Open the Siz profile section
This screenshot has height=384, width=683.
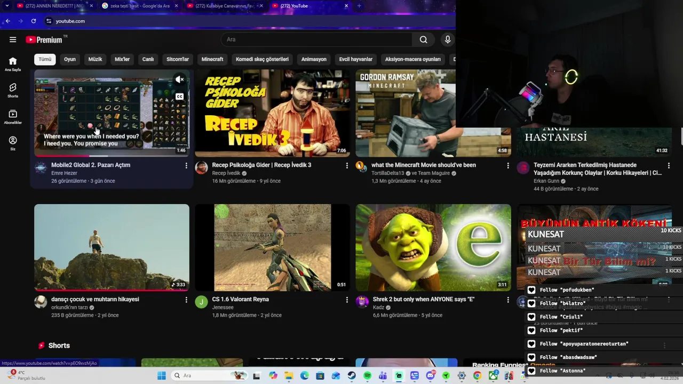pos(13,143)
